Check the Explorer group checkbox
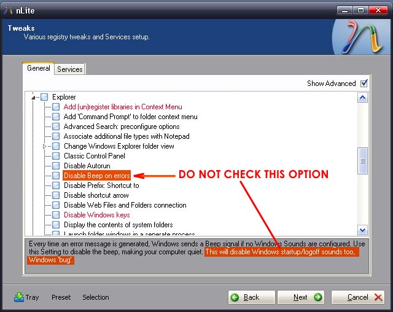 pos(44,97)
